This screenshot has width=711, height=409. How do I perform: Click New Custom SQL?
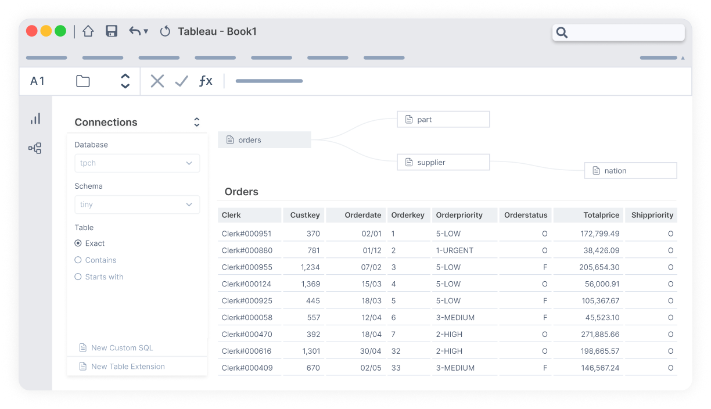click(122, 348)
